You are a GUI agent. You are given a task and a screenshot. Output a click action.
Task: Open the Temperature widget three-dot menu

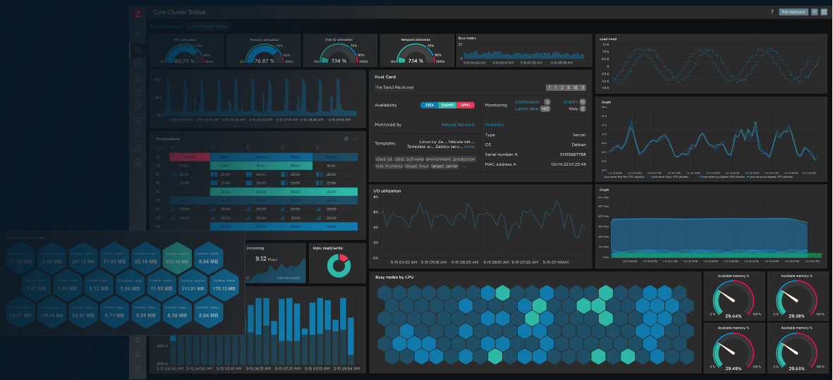(x=355, y=139)
